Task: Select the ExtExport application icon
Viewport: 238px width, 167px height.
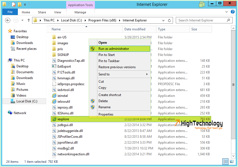Action: coord(54,66)
